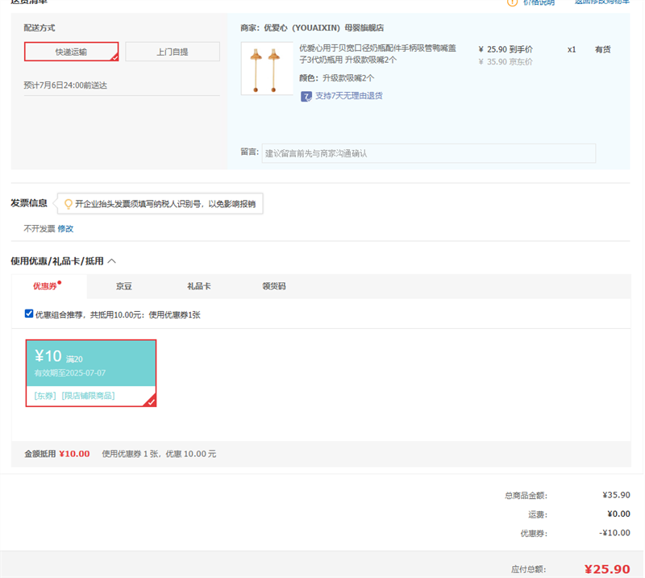This screenshot has width=645, height=578.
Task: Select 上门自提 pickup option
Action: [173, 52]
